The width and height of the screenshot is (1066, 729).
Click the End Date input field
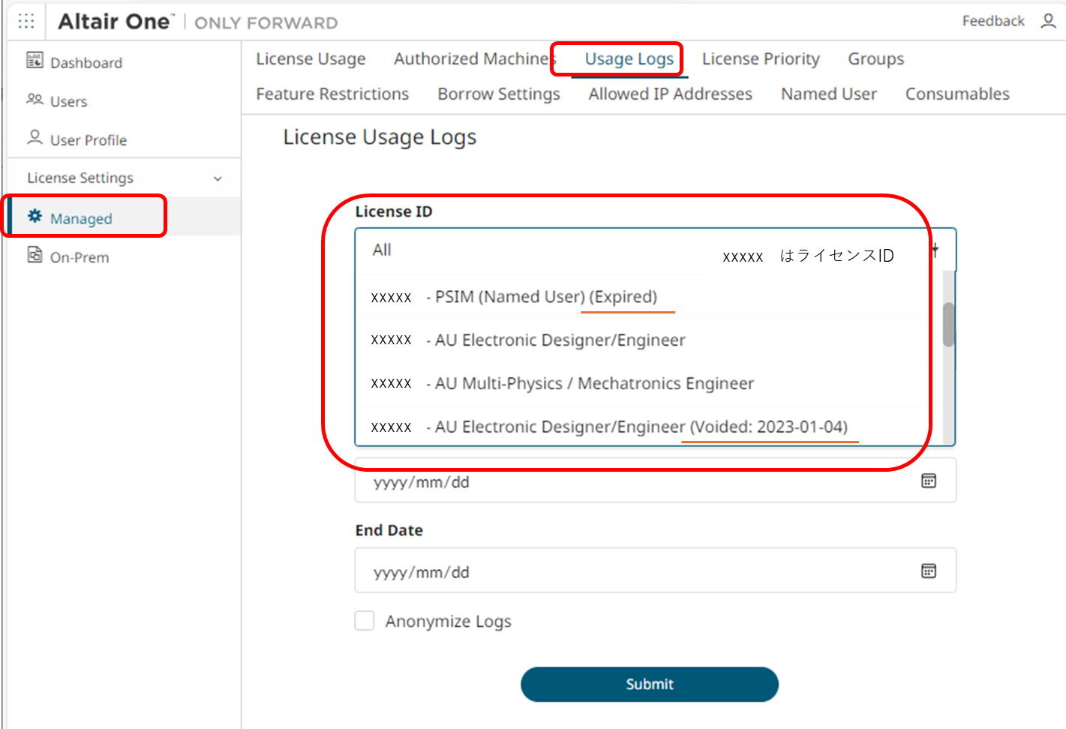coord(638,571)
